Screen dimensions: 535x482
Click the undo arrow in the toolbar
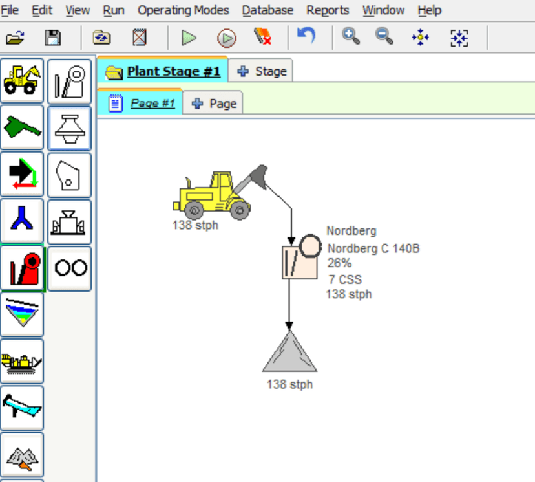coord(306,36)
